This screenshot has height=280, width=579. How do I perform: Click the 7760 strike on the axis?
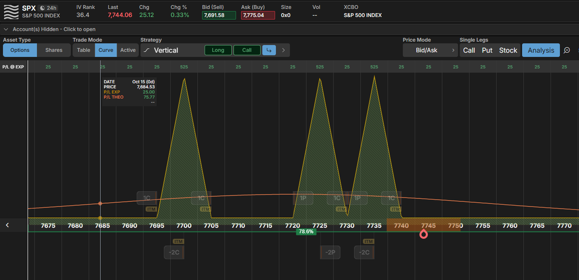[510, 225]
